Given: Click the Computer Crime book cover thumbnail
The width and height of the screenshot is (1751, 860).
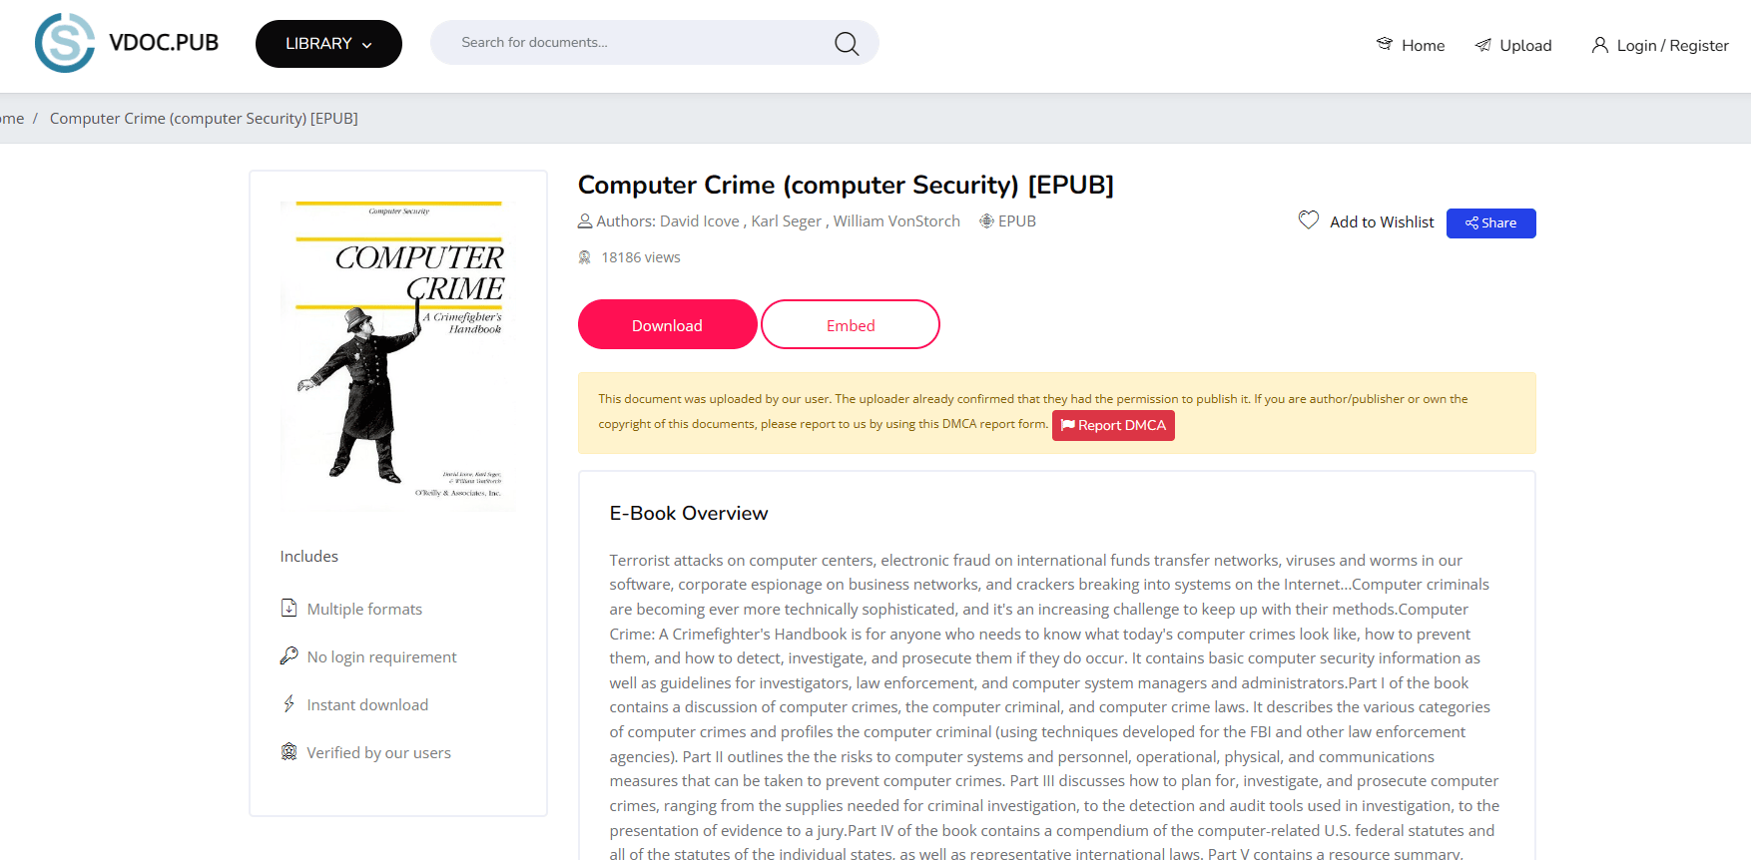Looking at the screenshot, I should click(x=399, y=354).
